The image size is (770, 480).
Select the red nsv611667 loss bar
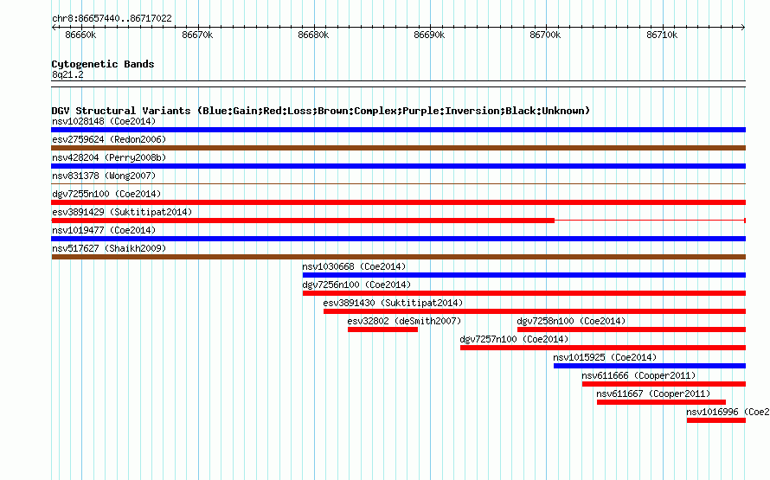[x=662, y=402]
